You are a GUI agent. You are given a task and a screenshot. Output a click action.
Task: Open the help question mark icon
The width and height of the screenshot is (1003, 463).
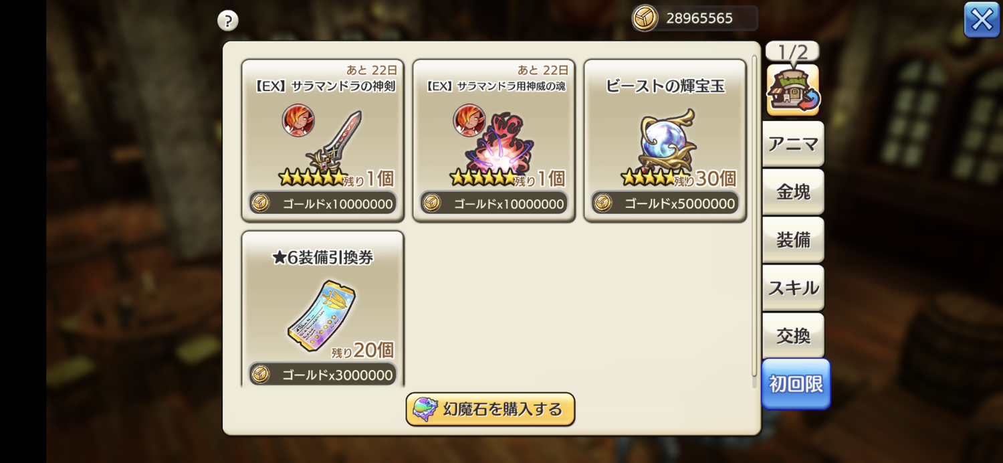228,21
